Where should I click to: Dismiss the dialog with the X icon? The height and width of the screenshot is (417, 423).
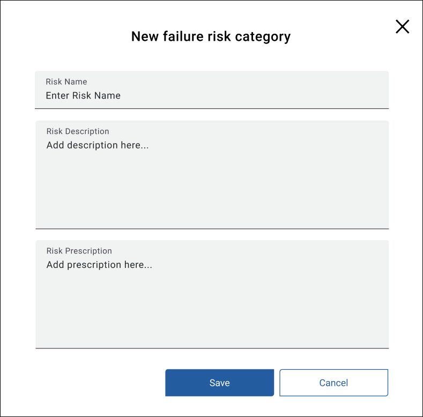coord(402,26)
